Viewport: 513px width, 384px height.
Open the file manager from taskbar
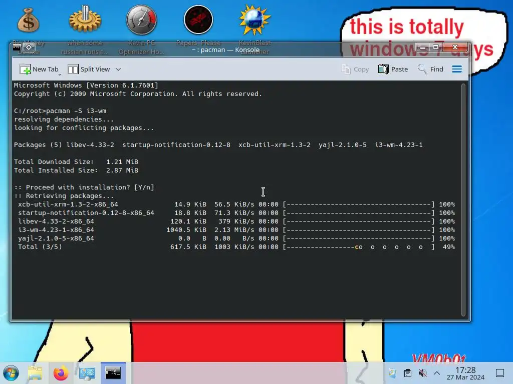tap(35, 373)
